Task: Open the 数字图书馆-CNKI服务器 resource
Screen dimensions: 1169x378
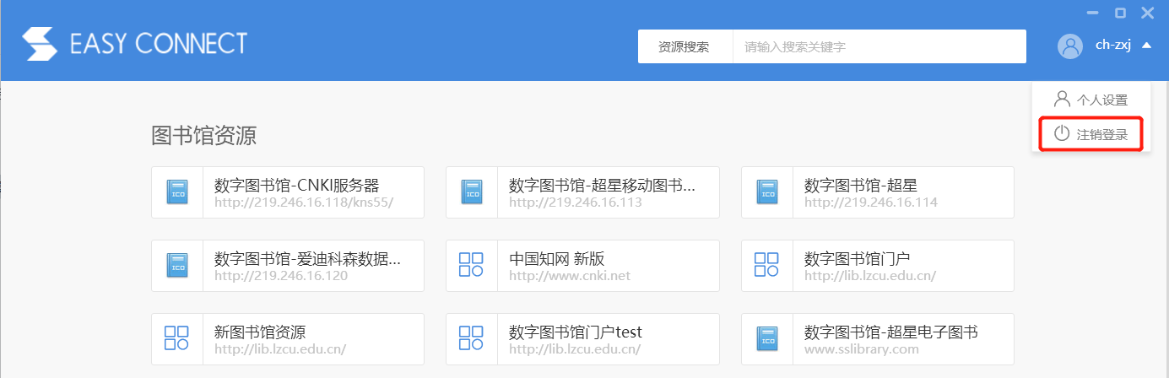Action: pyautogui.click(x=288, y=192)
